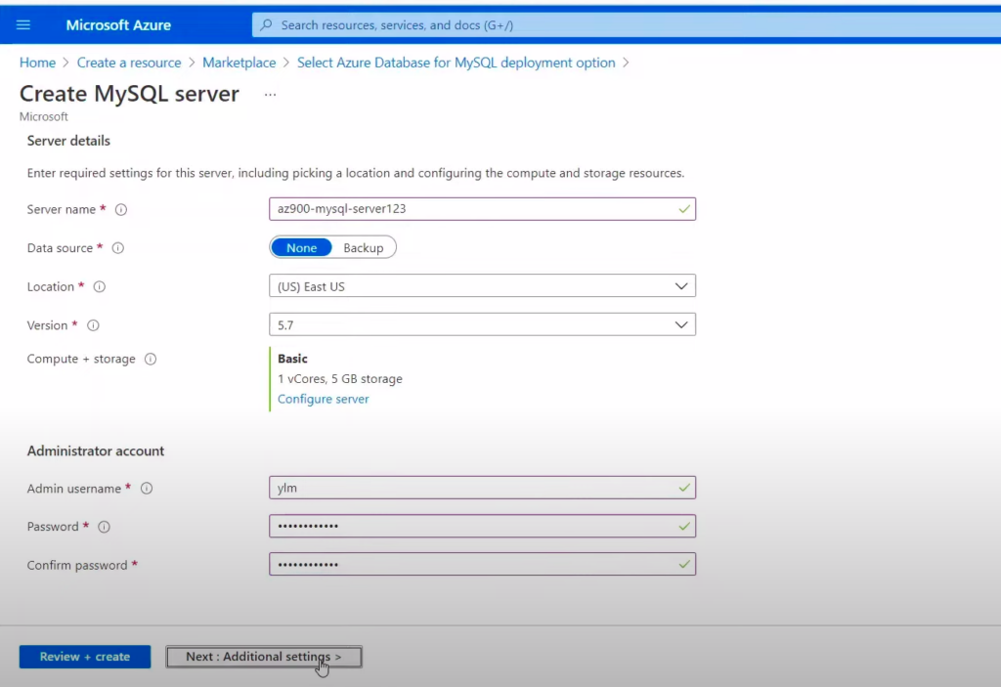Click the info icon next to Password
Screen dimensions: 1001x687
pyautogui.click(x=104, y=527)
